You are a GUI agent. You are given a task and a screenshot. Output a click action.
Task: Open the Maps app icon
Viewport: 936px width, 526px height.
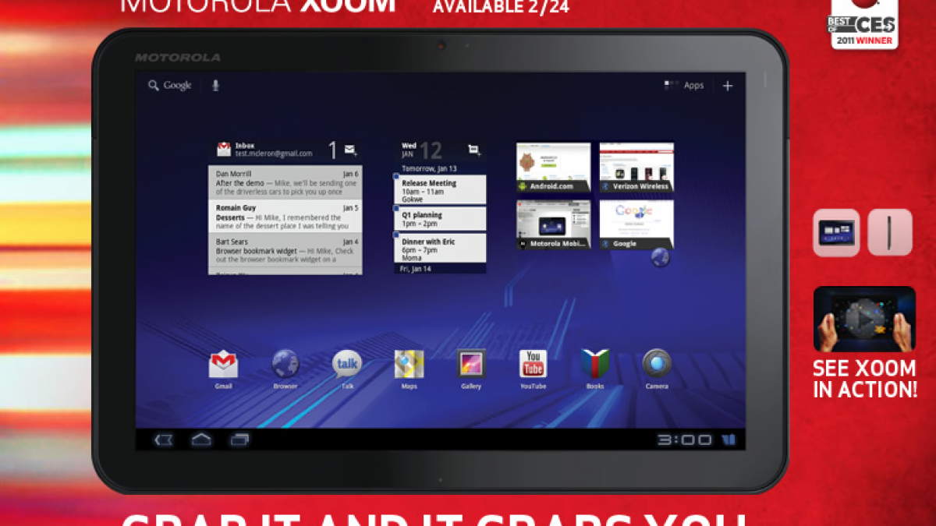[x=409, y=364]
